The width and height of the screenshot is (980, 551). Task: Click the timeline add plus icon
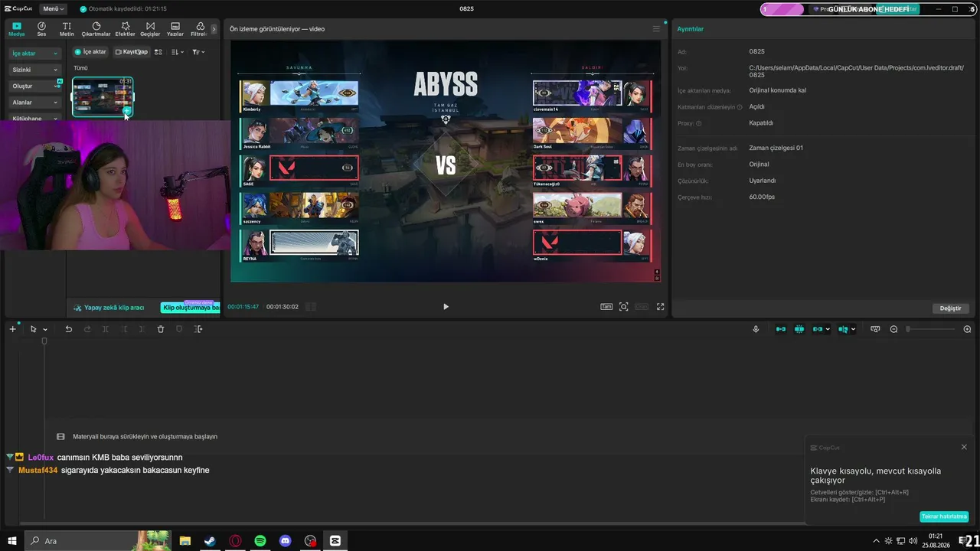[x=12, y=329]
